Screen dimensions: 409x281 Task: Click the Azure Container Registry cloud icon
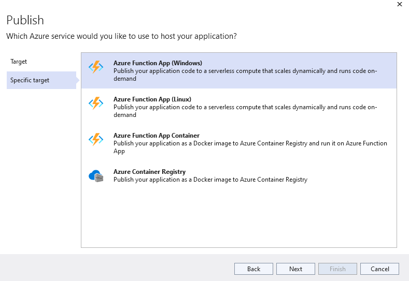pyautogui.click(x=96, y=176)
